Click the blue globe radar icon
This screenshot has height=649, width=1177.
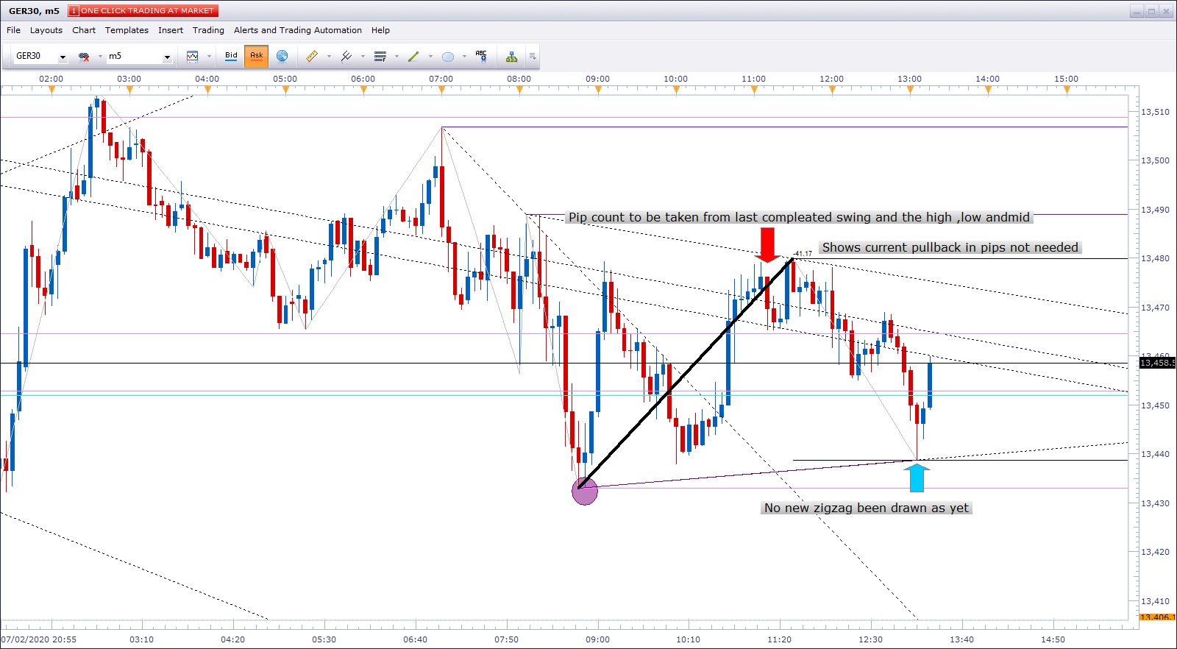282,56
